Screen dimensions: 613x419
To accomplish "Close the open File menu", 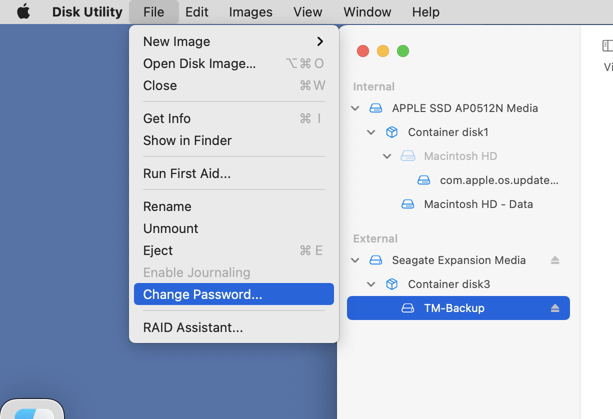I will 153,11.
